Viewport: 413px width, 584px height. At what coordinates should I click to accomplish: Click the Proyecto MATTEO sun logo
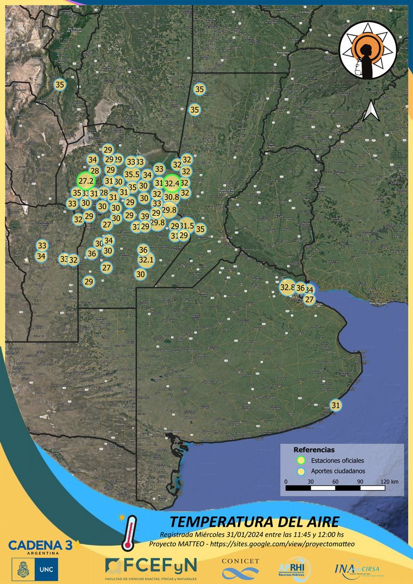coord(368,48)
